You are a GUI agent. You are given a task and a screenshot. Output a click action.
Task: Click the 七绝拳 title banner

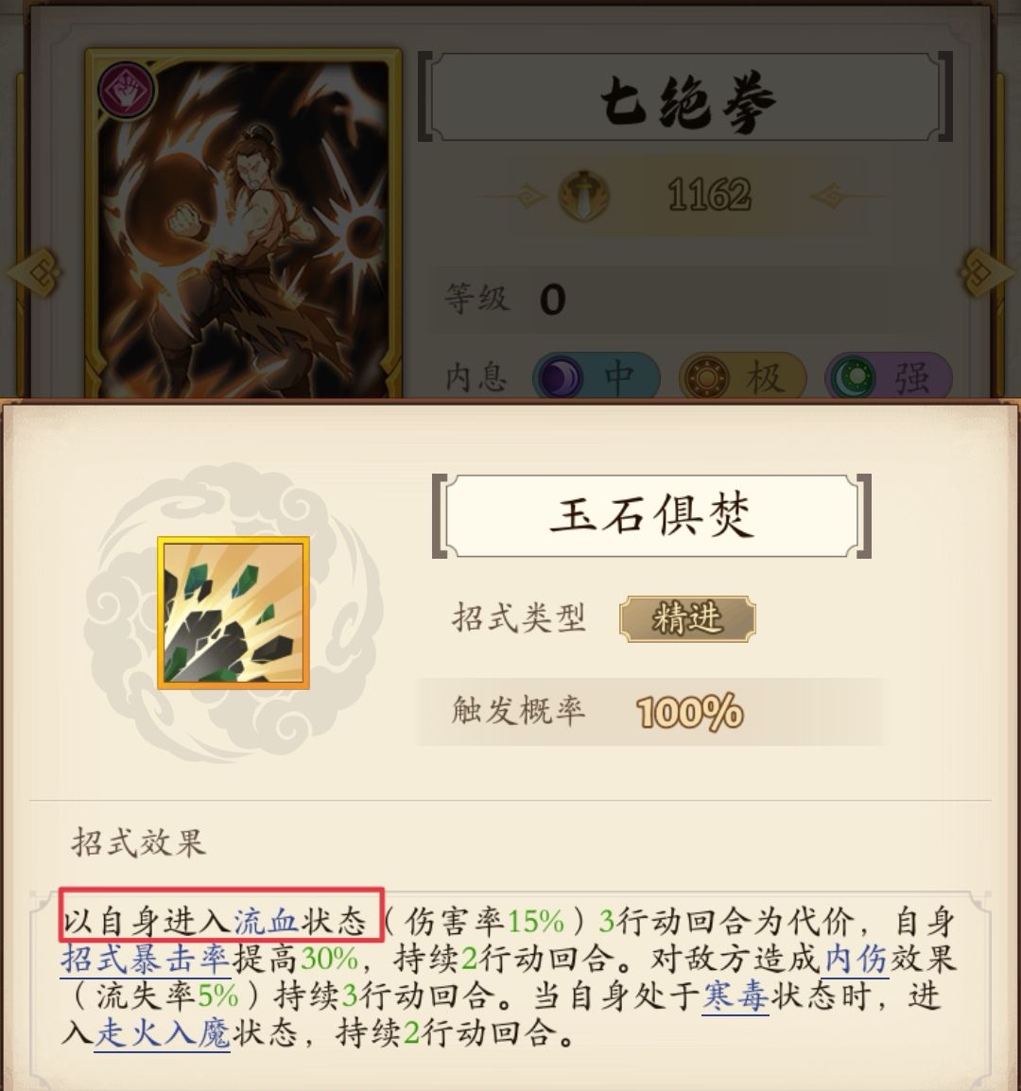(x=686, y=97)
